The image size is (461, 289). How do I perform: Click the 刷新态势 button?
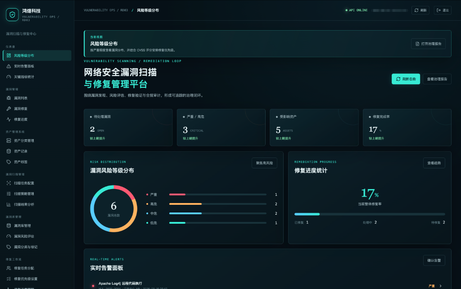click(x=406, y=79)
